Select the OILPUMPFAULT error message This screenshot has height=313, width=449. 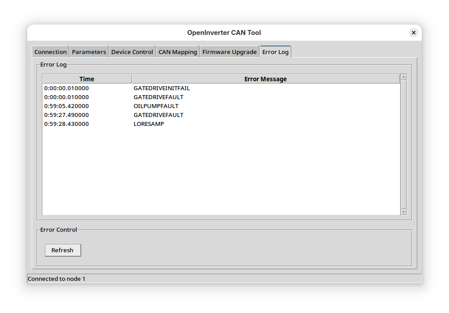156,106
